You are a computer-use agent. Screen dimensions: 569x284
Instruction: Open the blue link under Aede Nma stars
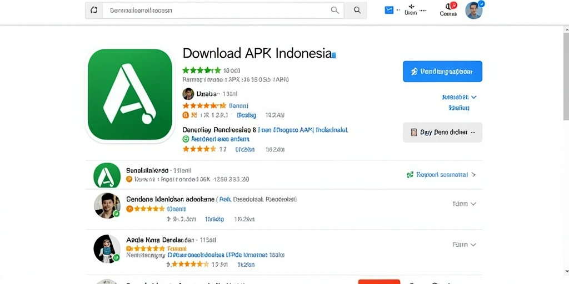227,255
